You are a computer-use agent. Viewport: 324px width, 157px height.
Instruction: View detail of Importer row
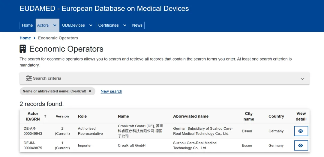[x=301, y=145]
